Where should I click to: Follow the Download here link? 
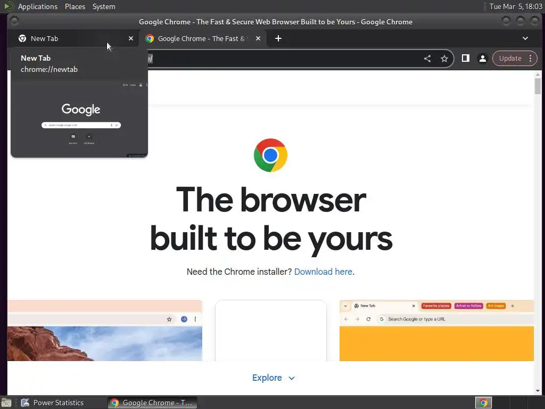(323, 272)
